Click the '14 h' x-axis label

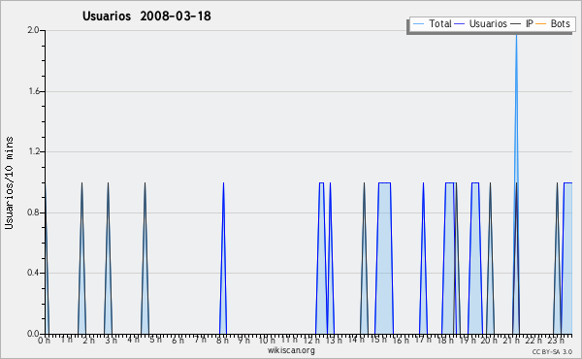[356, 340]
